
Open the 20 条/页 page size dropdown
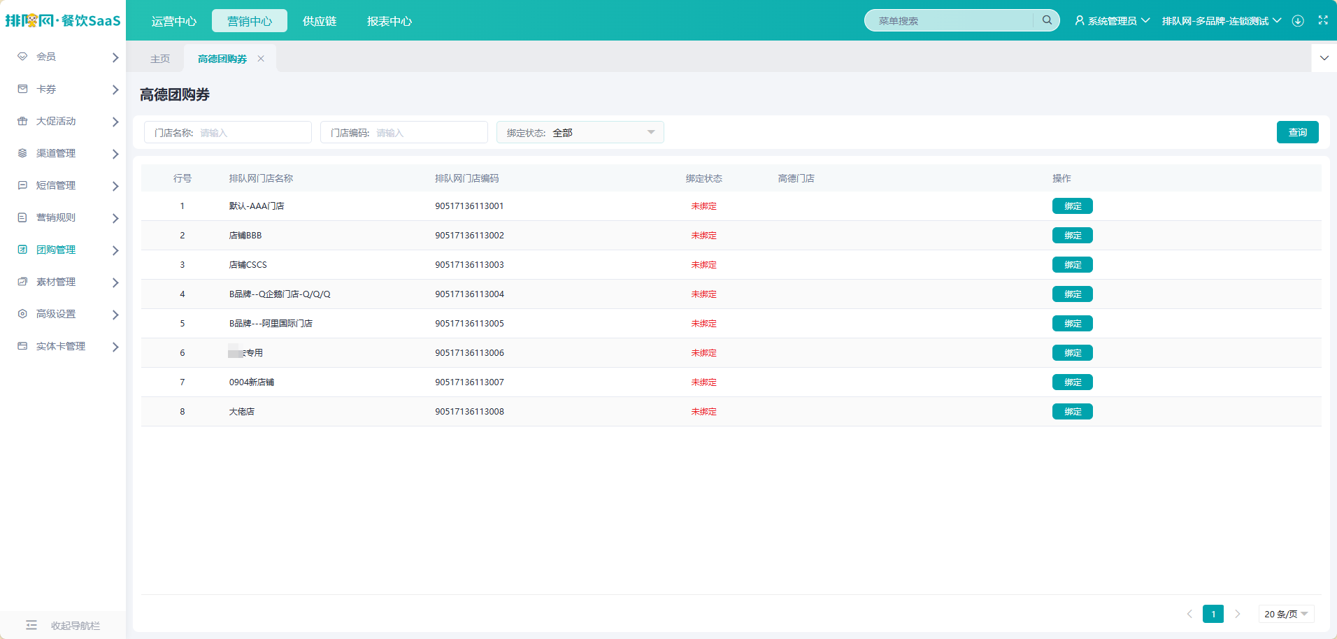[x=1286, y=614]
